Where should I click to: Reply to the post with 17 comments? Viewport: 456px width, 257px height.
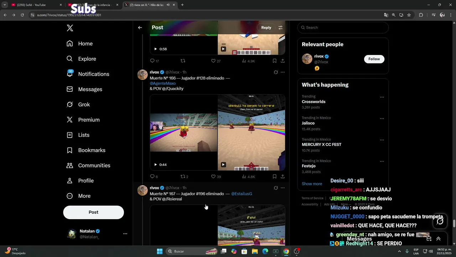154,61
